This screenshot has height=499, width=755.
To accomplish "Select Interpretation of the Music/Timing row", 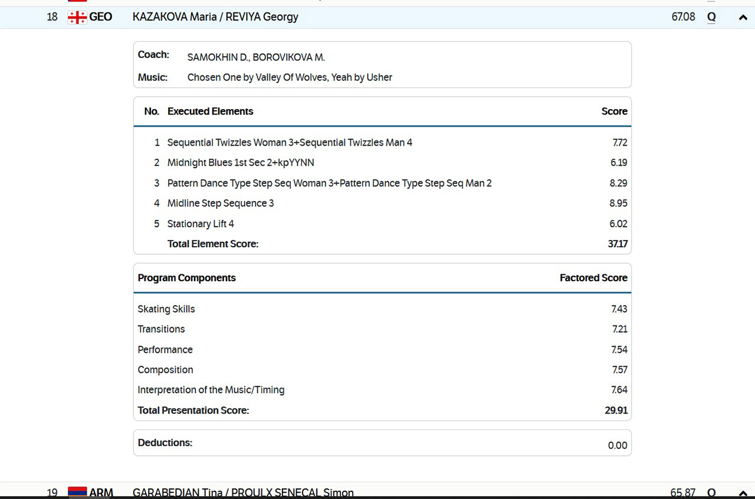I will click(211, 390).
